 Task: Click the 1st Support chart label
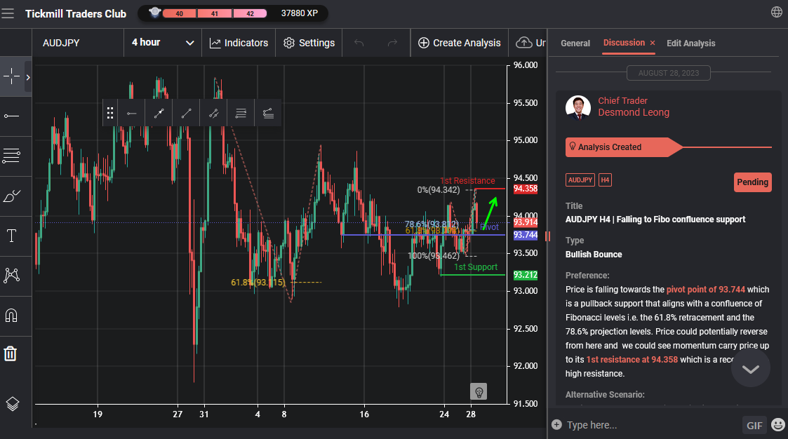[476, 267]
